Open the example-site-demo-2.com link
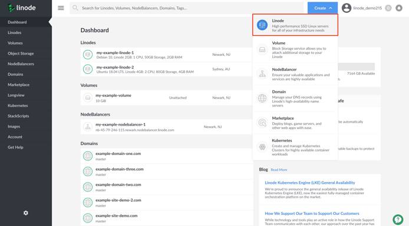 pos(118,200)
